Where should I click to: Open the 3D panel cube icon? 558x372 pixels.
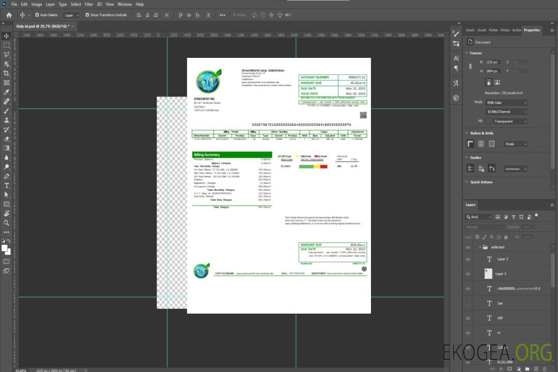[x=456, y=98]
